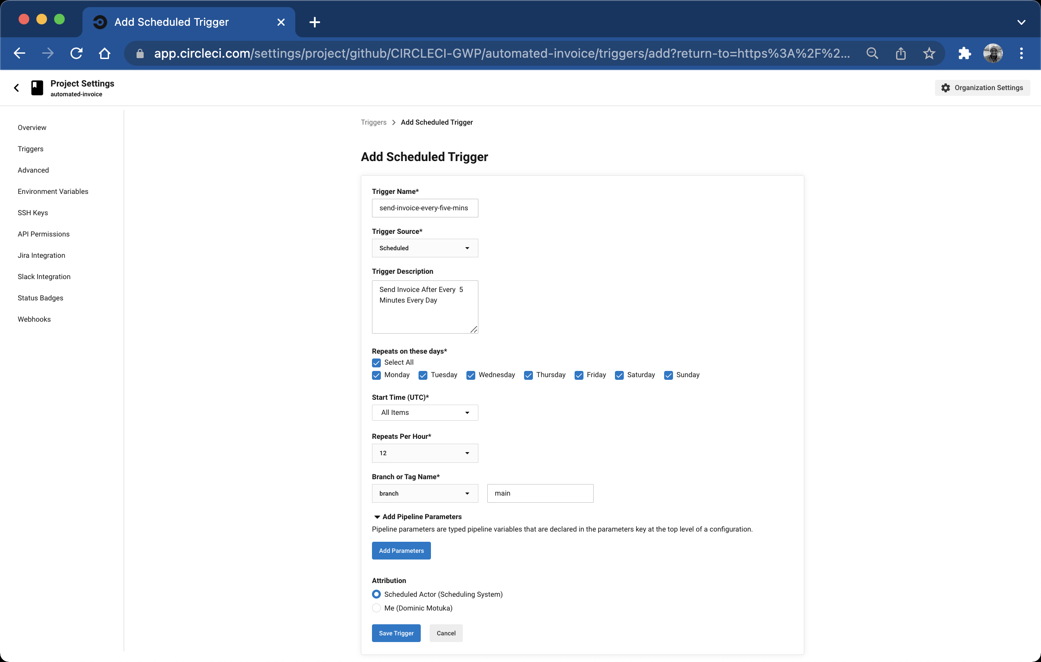The image size is (1041, 662).
Task: Click the Save Trigger button
Action: click(395, 633)
